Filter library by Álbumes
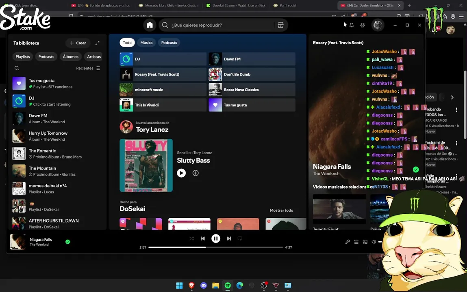The image size is (467, 292). [x=71, y=57]
